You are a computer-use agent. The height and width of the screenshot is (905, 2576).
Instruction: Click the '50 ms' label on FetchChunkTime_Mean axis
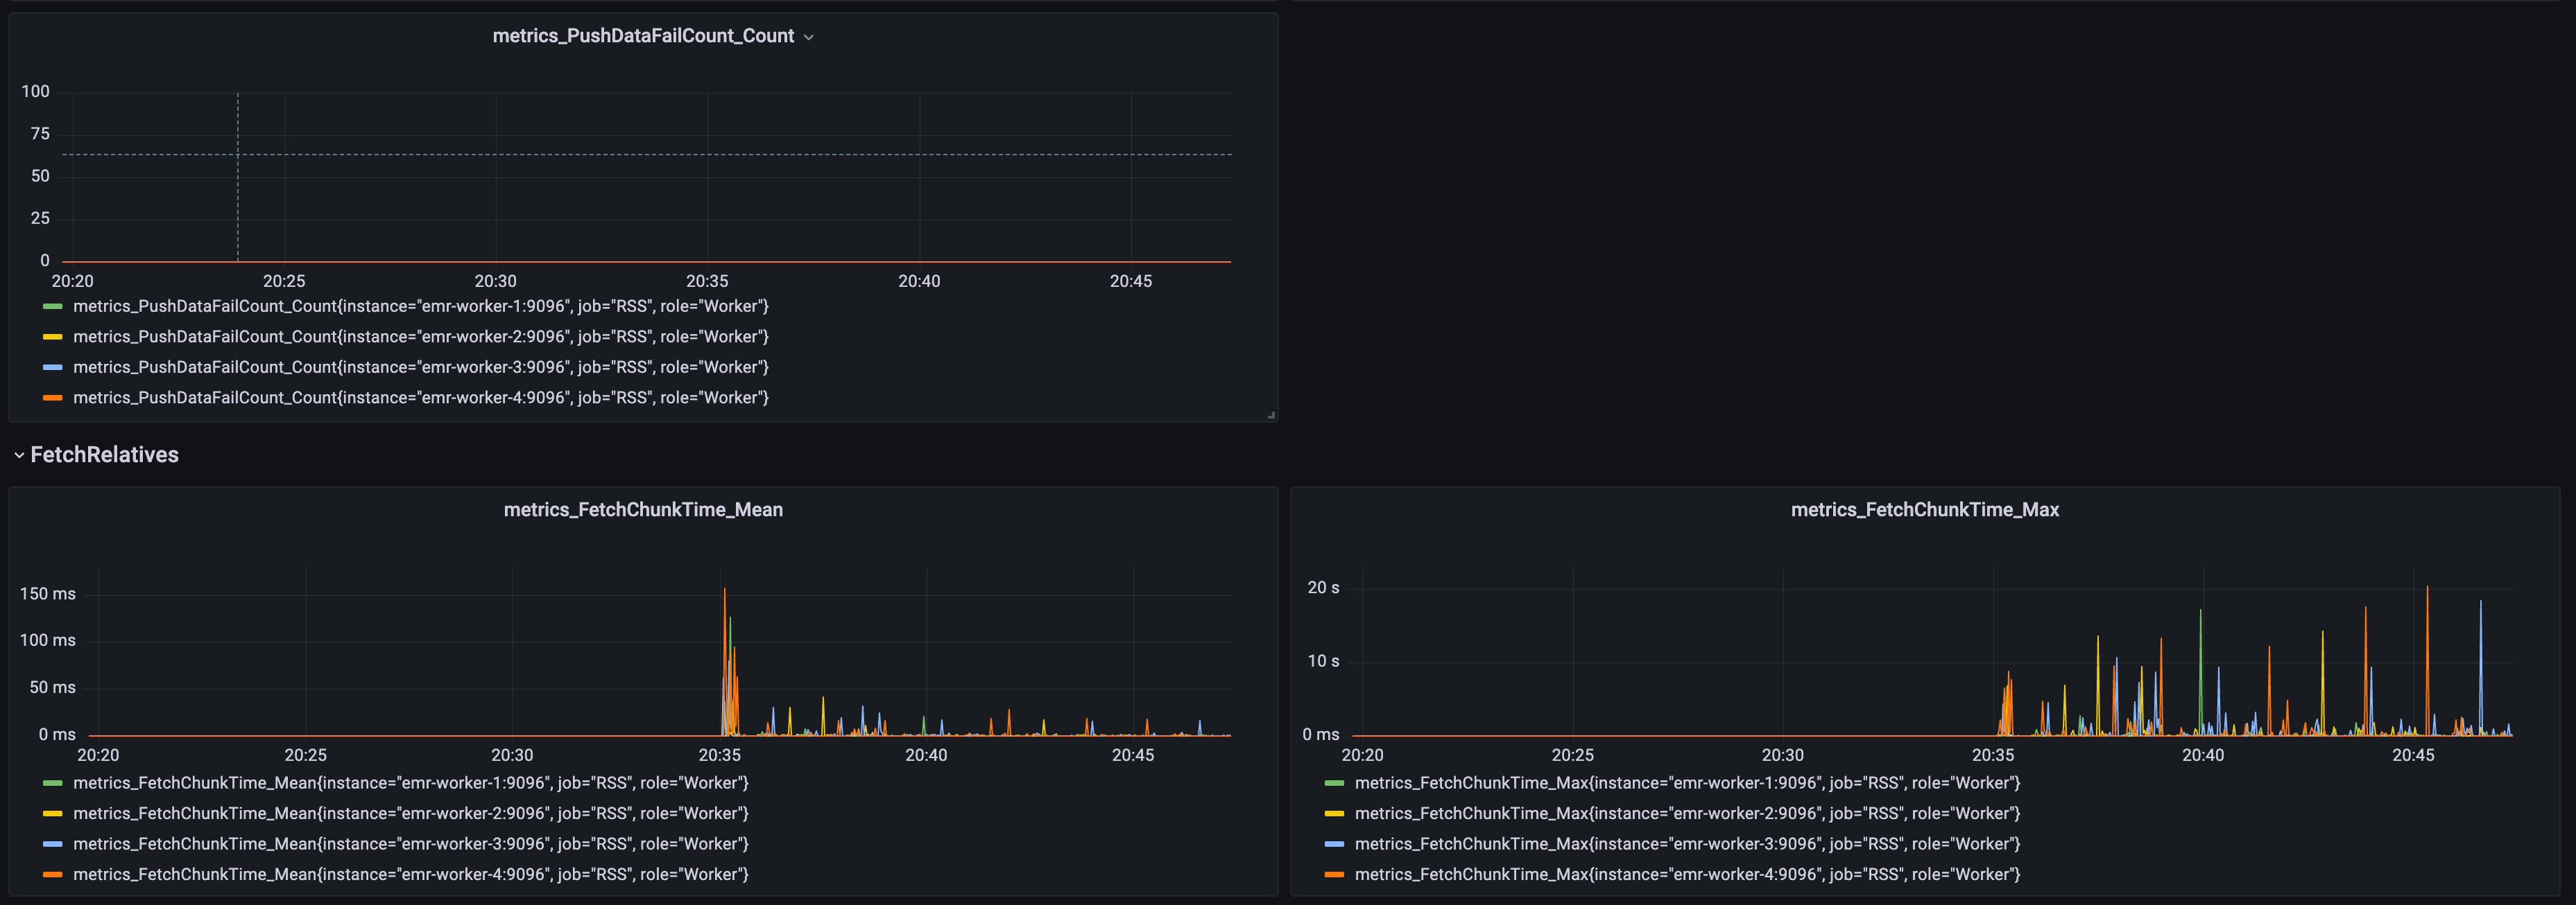(52, 688)
